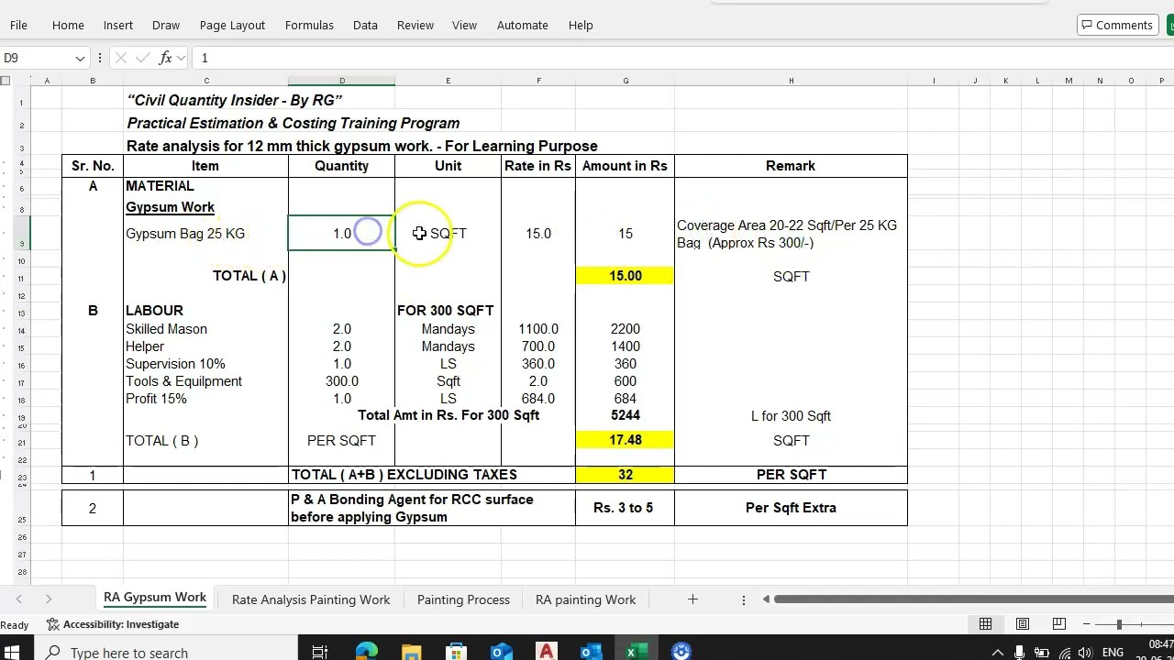Select rate cell 1100.0

coord(538,329)
